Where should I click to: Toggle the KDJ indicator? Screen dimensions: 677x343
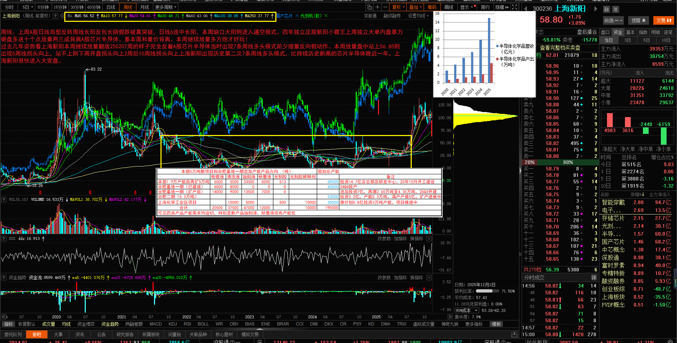coord(173,324)
